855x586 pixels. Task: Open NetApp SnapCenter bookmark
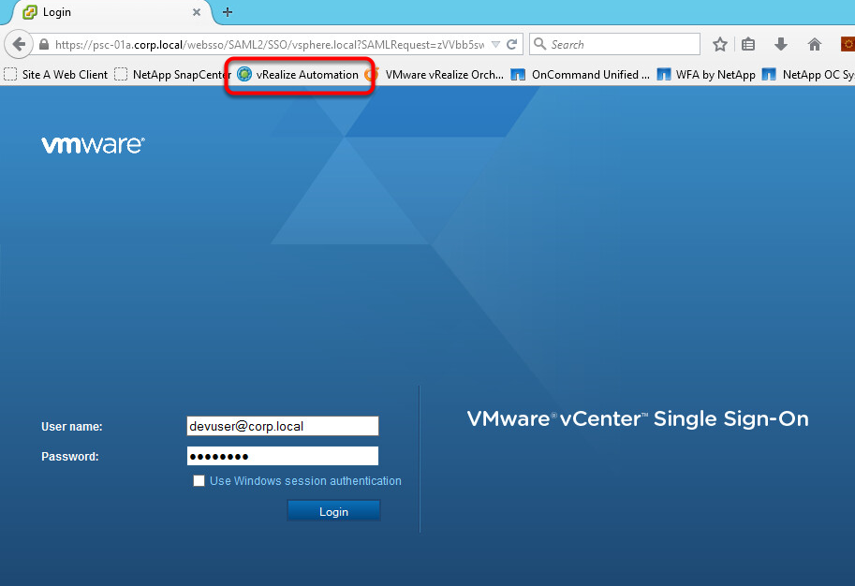173,75
